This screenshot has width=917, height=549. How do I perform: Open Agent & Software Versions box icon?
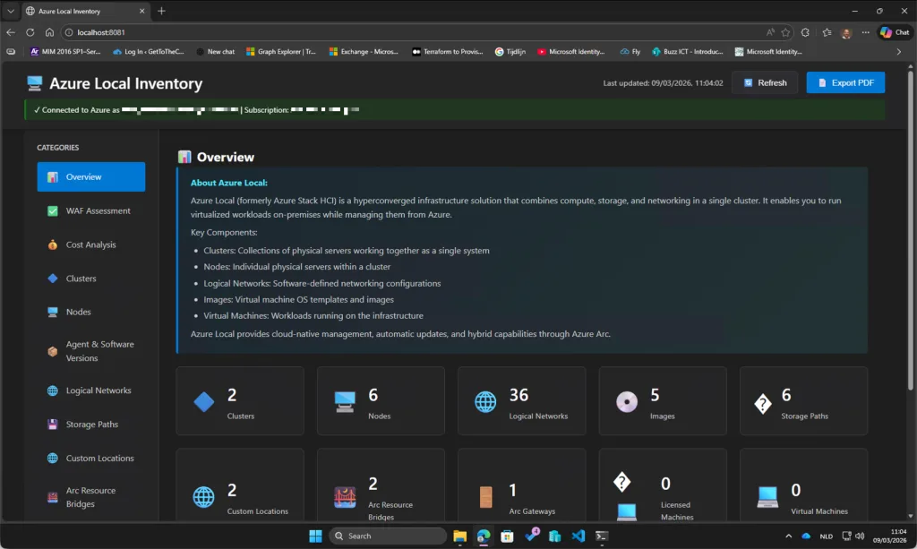[x=53, y=351]
